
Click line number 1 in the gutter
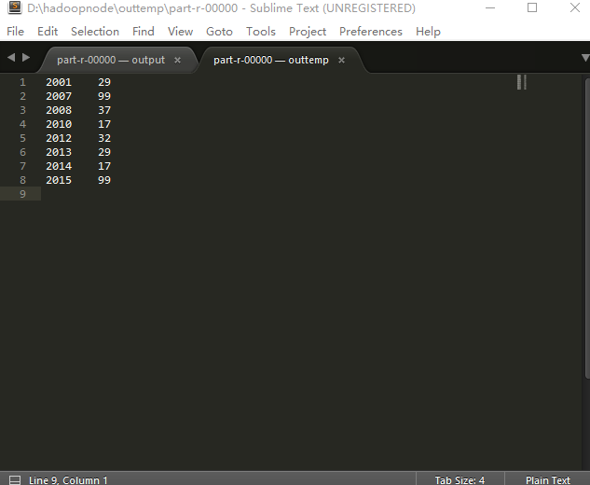click(x=22, y=82)
